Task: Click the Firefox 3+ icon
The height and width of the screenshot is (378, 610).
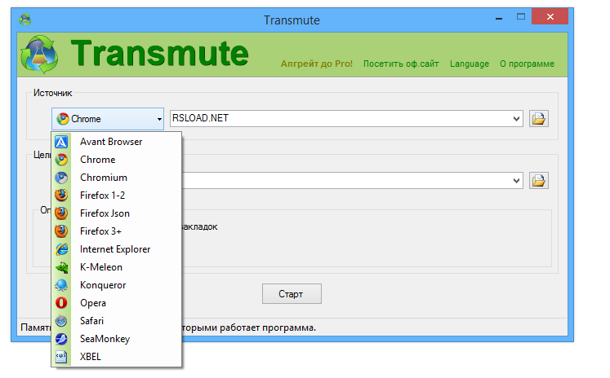Action: click(61, 231)
